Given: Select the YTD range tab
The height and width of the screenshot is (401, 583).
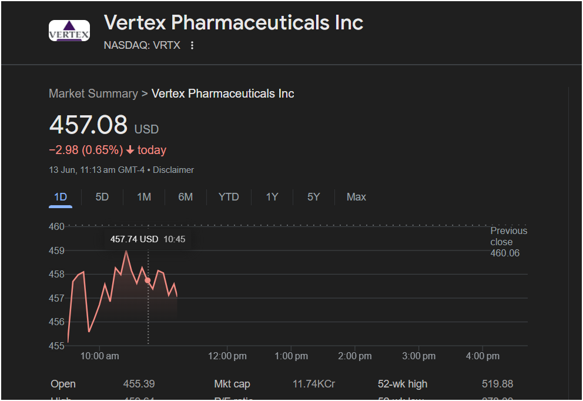Looking at the screenshot, I should [229, 197].
